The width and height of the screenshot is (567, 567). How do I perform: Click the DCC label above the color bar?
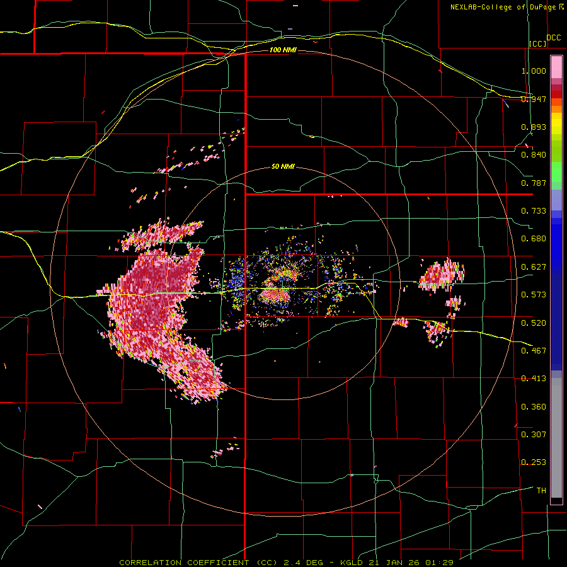tap(554, 38)
